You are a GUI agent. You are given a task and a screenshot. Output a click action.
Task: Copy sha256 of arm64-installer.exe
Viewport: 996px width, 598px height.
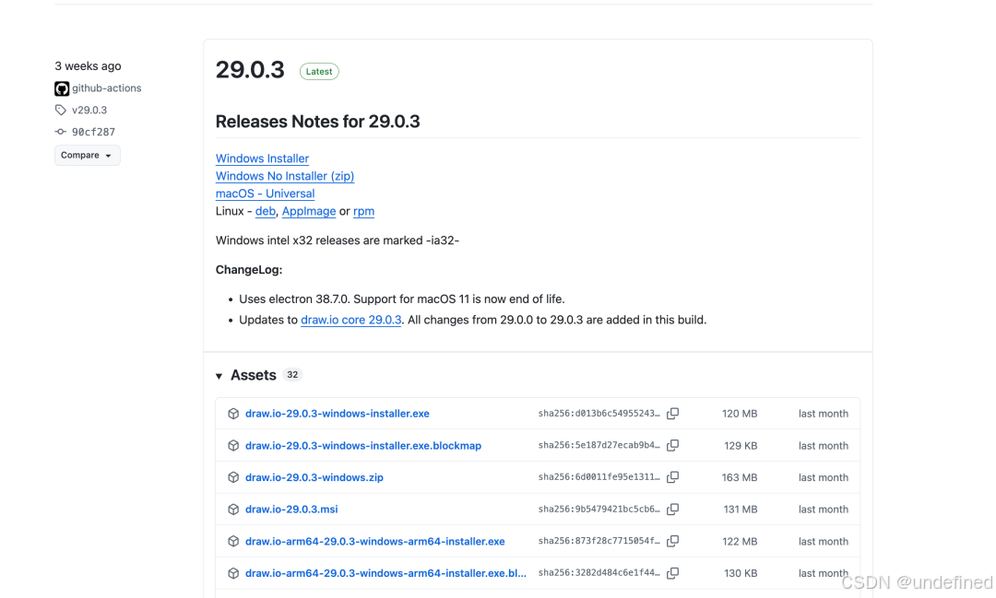(x=672, y=541)
